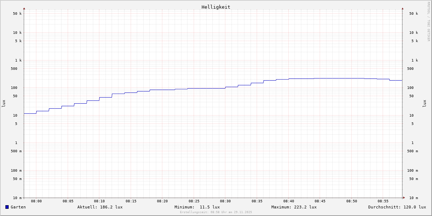Screen dimensions: 432x216
Task: Select the 08:15 tick on time axis
Action: [131, 201]
